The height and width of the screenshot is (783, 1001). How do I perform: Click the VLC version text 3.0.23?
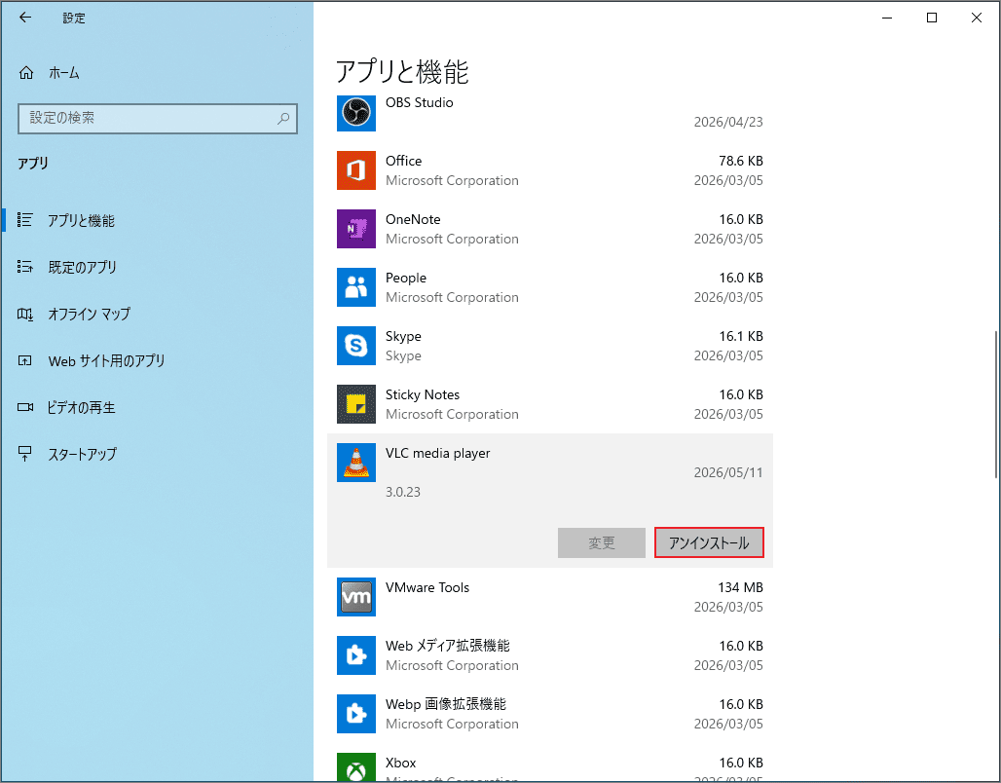coord(403,492)
